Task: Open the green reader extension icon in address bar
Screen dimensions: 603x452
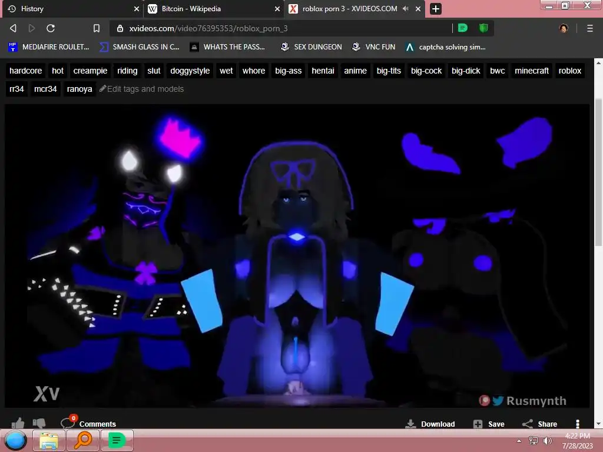Action: point(463,28)
